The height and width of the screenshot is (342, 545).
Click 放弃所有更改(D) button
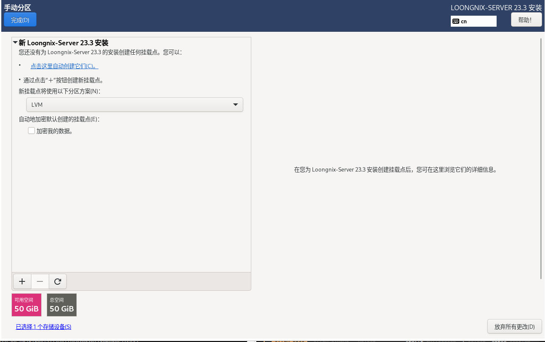514,327
